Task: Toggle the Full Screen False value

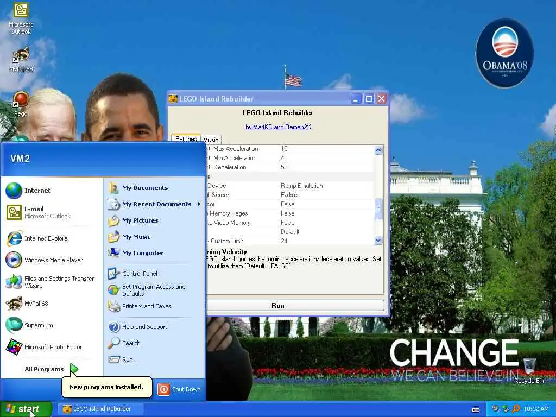Action: click(x=289, y=195)
